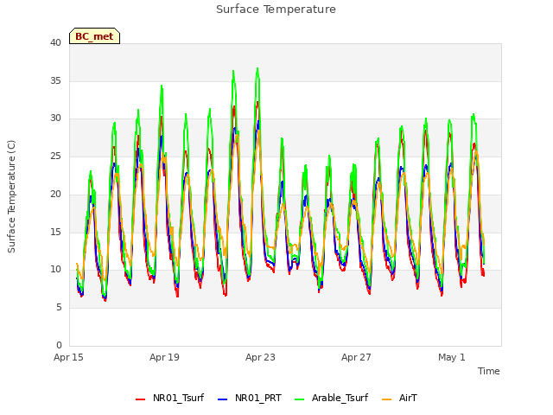This screenshot has height=415, width=553.
Task: Click the 15 y-axis tick label
Action: [x=55, y=233]
